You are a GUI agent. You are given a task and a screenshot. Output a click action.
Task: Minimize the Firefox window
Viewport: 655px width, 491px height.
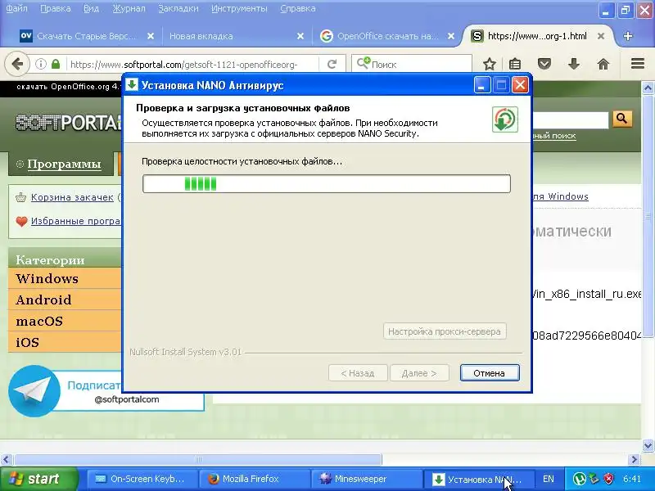click(x=606, y=10)
